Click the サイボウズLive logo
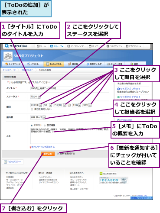The width and height of the screenshot is (160, 213). pos(16,46)
